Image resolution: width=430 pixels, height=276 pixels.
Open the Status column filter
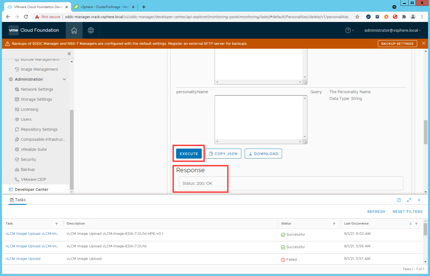point(334,224)
